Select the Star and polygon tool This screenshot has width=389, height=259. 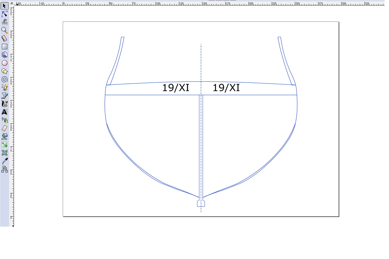tap(4, 71)
